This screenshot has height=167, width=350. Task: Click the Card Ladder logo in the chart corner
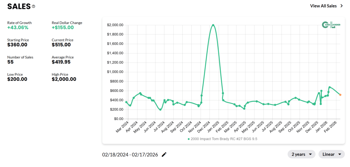click(331, 25)
